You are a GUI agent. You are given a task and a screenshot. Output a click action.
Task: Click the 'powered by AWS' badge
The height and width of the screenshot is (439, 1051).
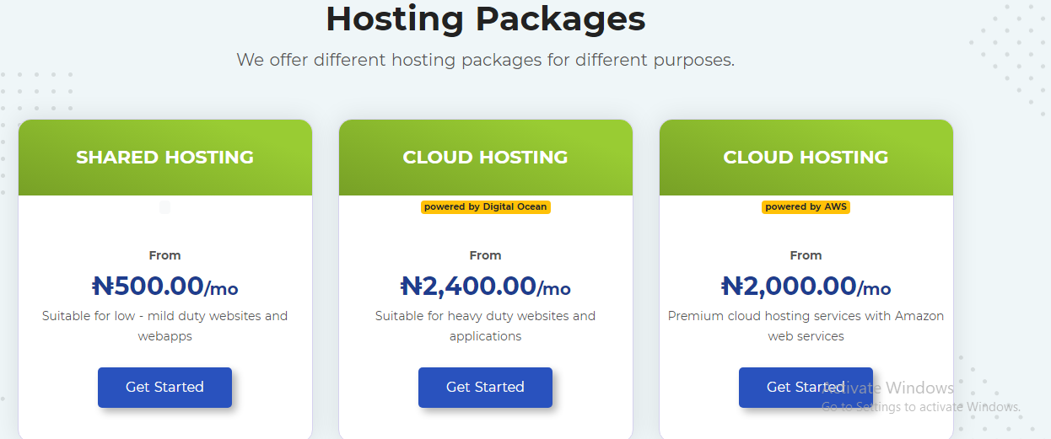coord(806,206)
